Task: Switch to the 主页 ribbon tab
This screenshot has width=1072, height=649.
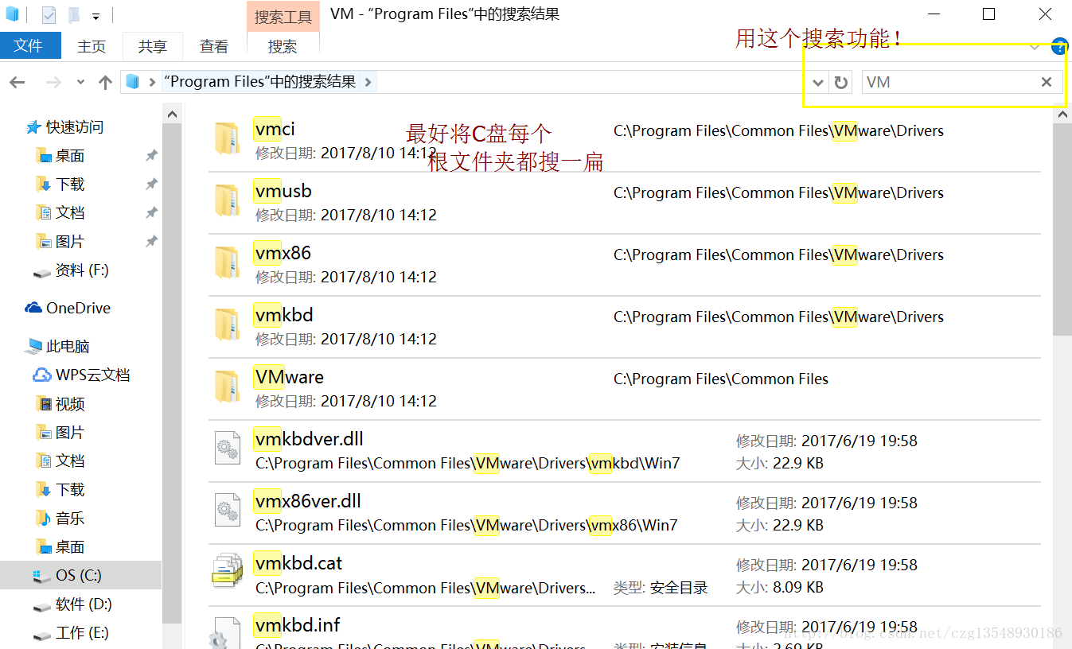Action: point(92,47)
